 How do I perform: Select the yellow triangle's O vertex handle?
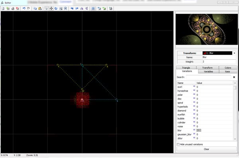pyautogui.click(x=82, y=90)
